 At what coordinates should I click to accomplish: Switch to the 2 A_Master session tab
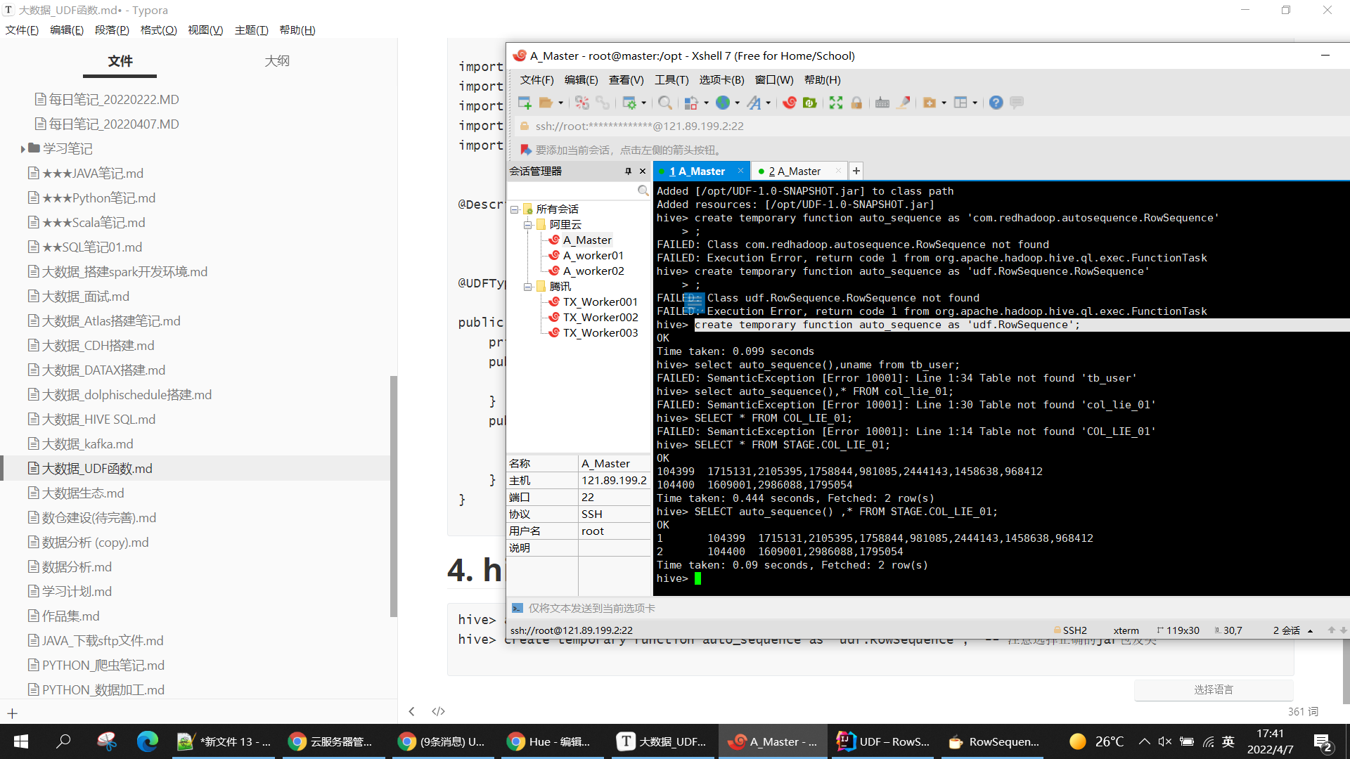pyautogui.click(x=794, y=171)
